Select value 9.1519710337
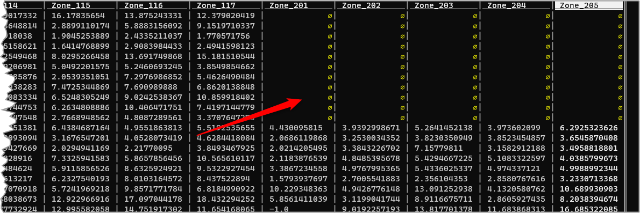The height and width of the screenshot is (213, 640). pyautogui.click(x=226, y=26)
